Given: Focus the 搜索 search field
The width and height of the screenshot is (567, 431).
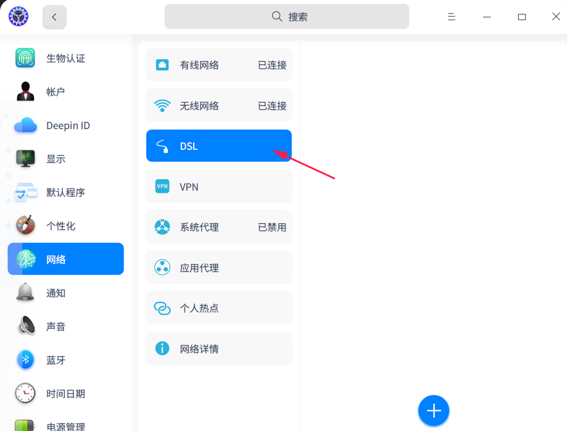Looking at the screenshot, I should coord(287,17).
